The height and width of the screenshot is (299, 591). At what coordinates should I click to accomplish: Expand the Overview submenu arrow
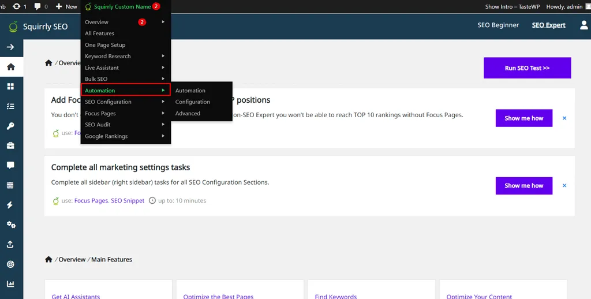coord(163,22)
